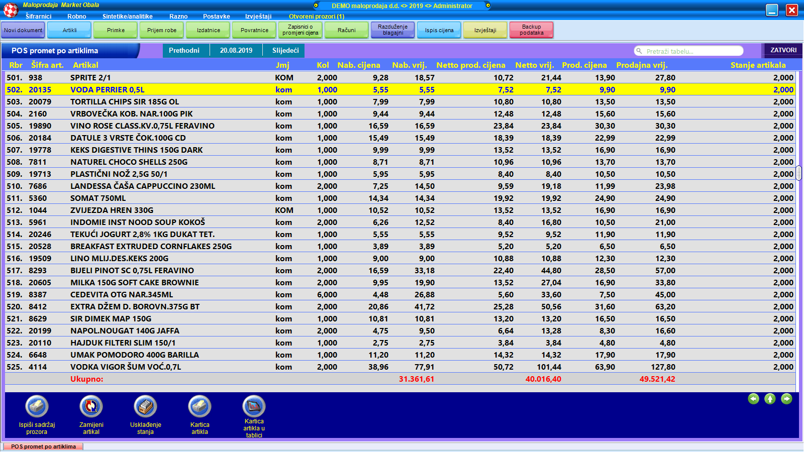Viewport: 804px width, 452px height.
Task: Go to Prethodni date
Action: click(x=184, y=51)
